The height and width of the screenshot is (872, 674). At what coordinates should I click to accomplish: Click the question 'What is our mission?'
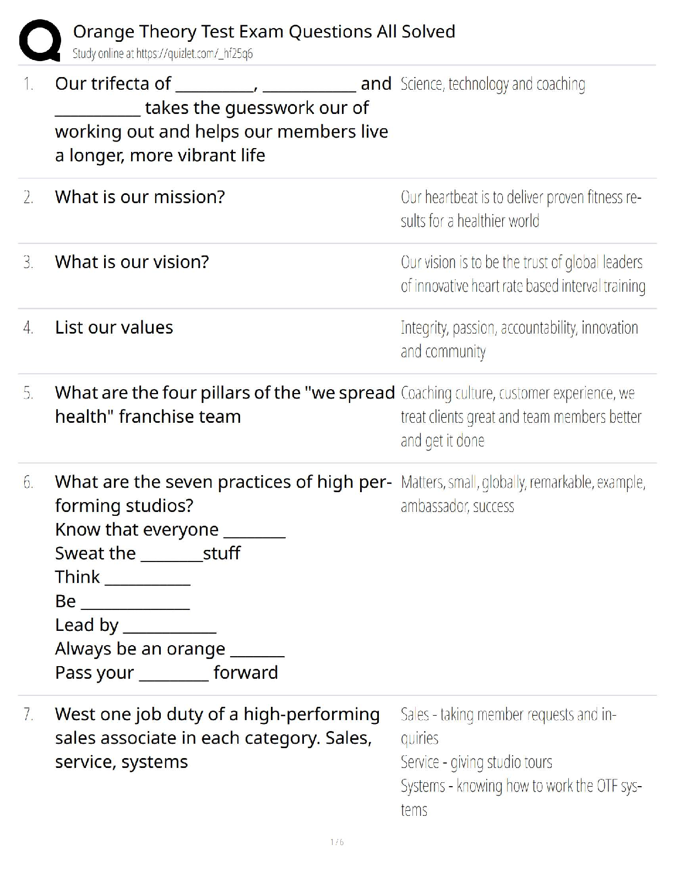pyautogui.click(x=140, y=197)
